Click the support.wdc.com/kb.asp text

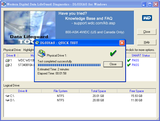(95, 23)
